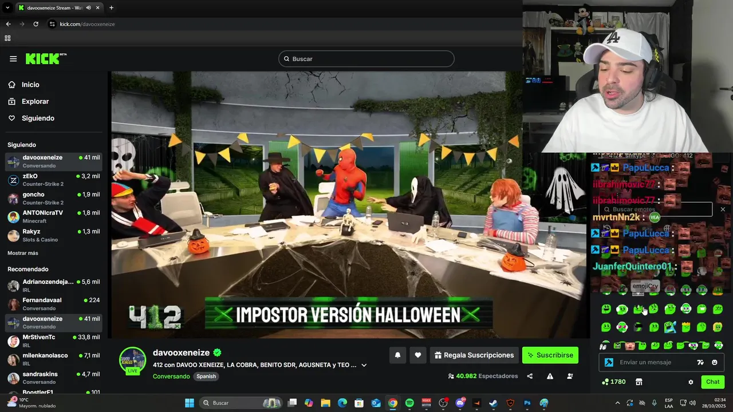Open sandraskins recommended channel
733x412 pixels.
tap(54, 378)
